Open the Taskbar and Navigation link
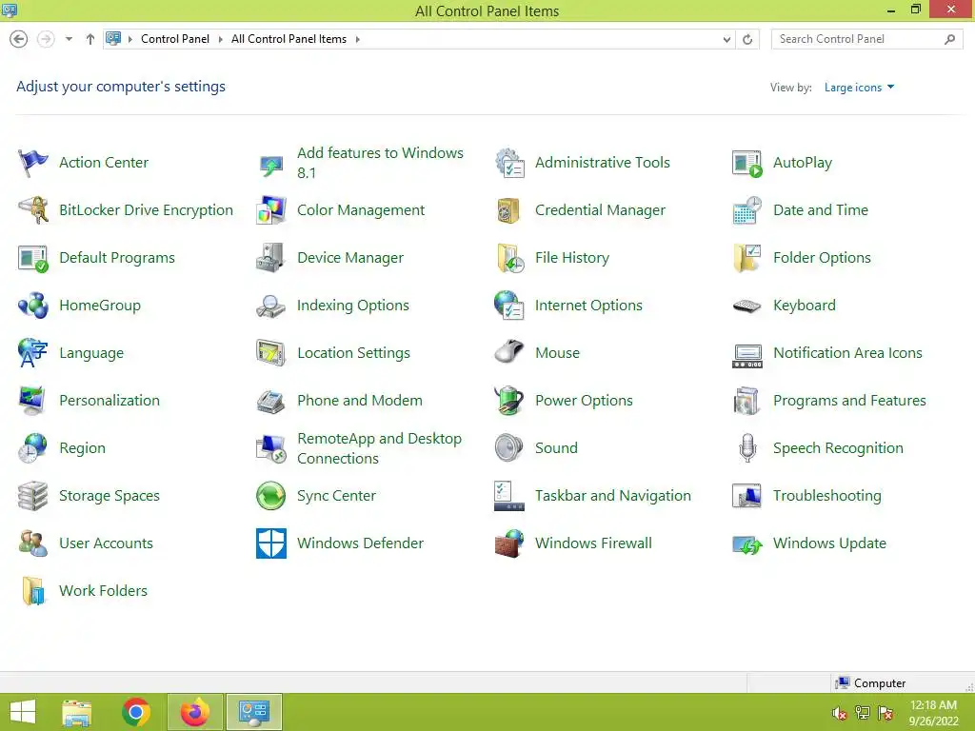The height and width of the screenshot is (731, 975). [x=612, y=495]
